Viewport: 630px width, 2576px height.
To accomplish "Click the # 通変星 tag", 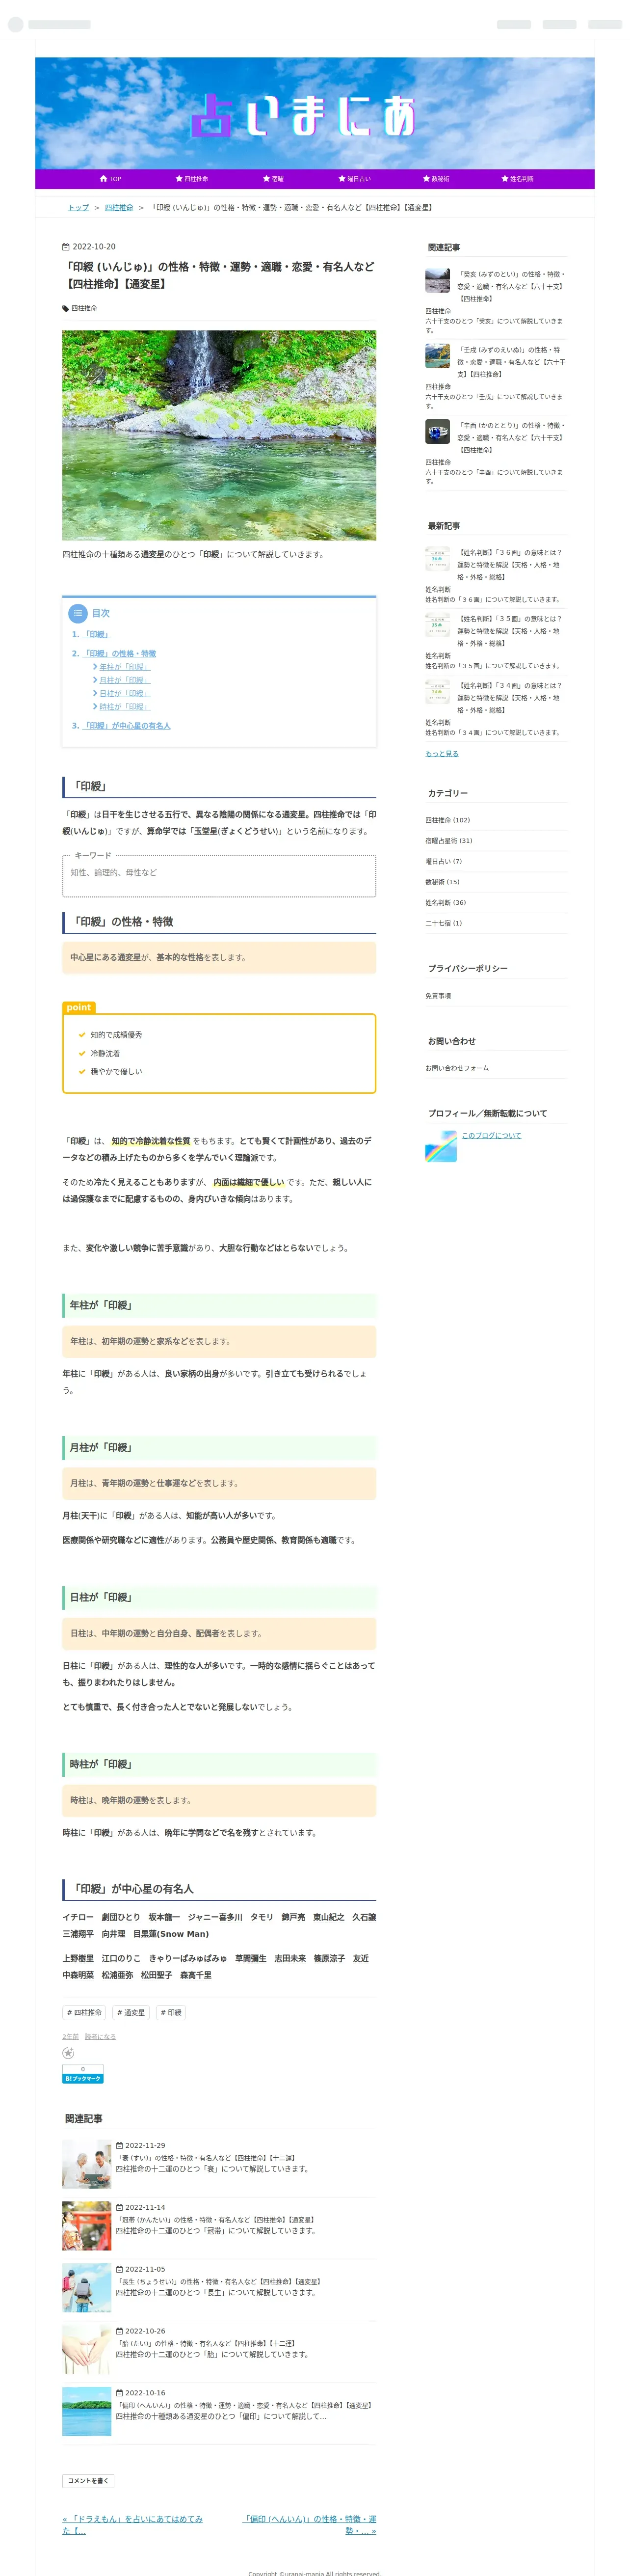I will [x=130, y=2013].
